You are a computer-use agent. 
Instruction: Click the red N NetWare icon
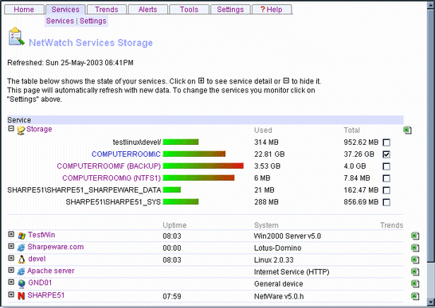[22, 296]
